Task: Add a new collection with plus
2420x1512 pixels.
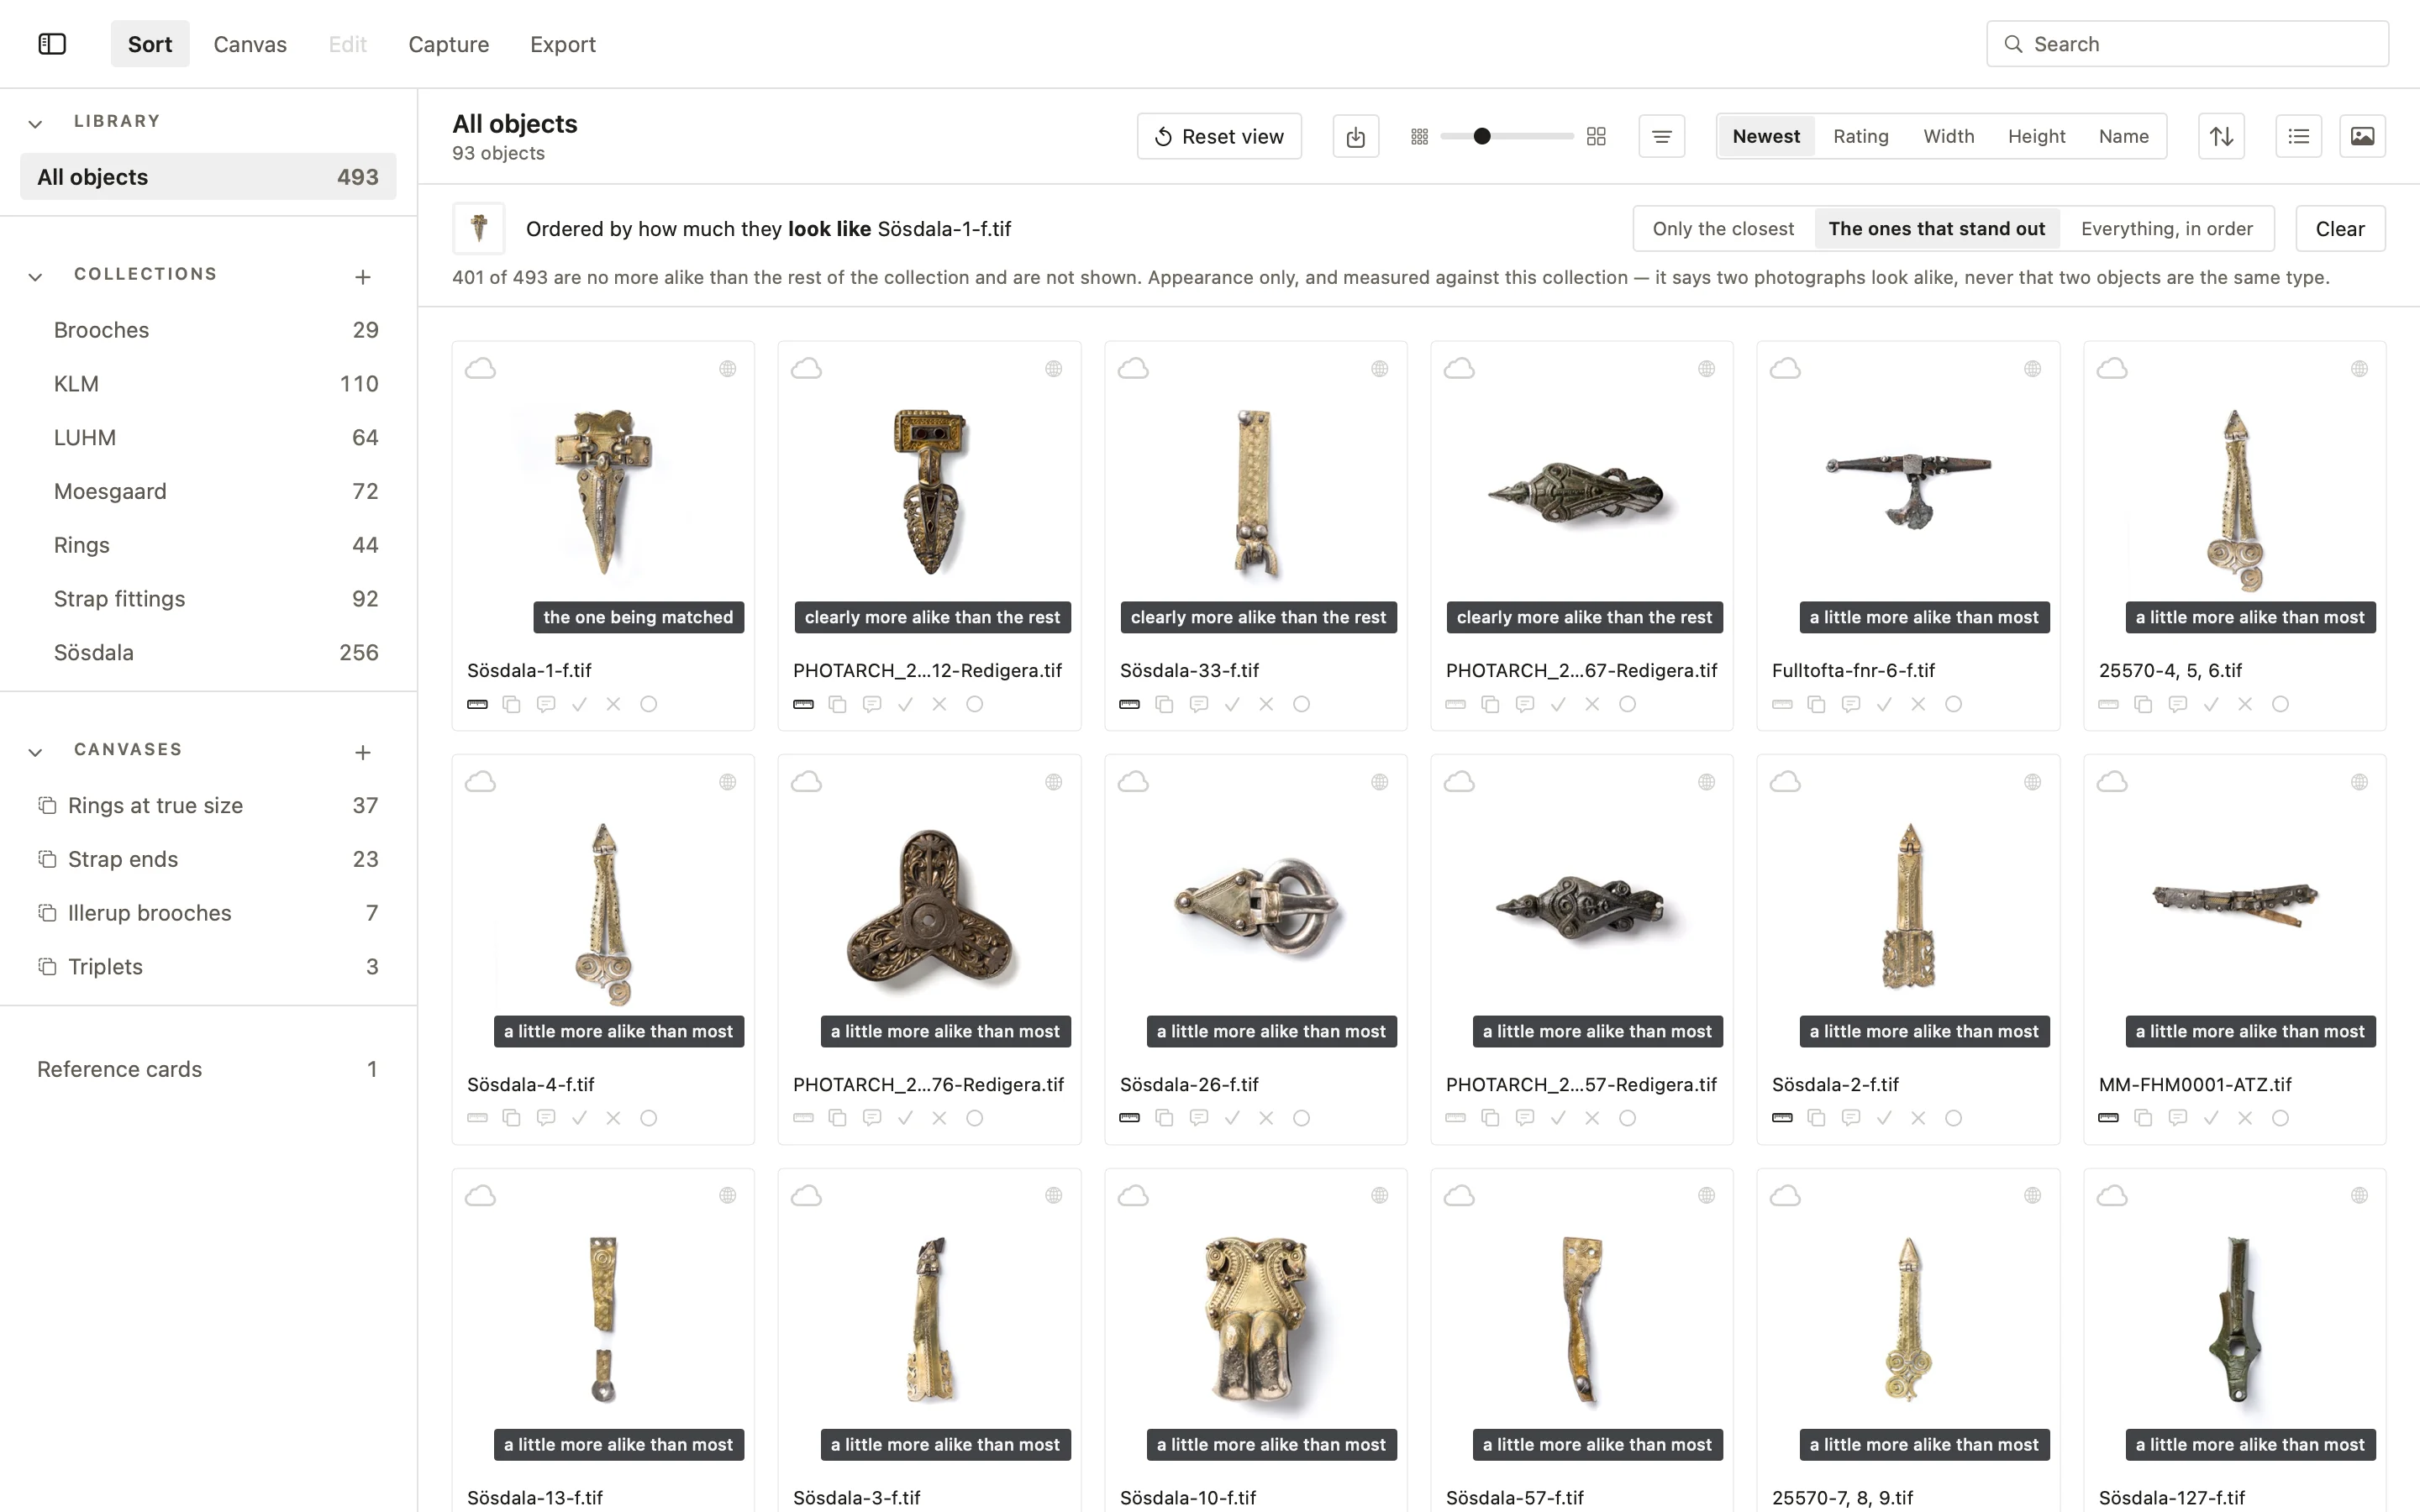Action: (363, 276)
